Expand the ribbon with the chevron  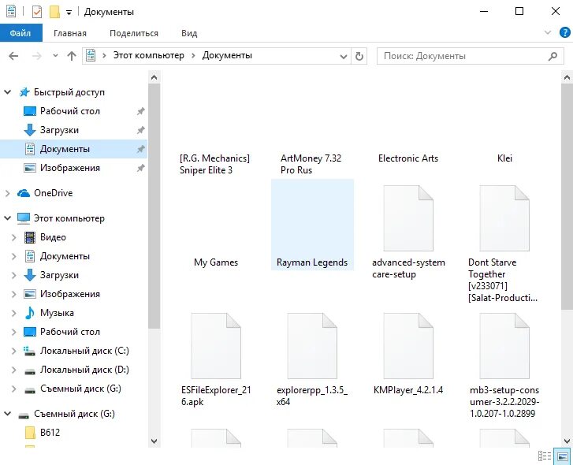(548, 32)
